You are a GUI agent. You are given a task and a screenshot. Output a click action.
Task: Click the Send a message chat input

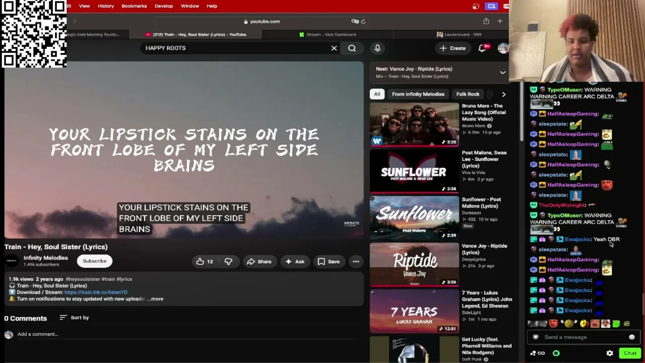pos(583,337)
